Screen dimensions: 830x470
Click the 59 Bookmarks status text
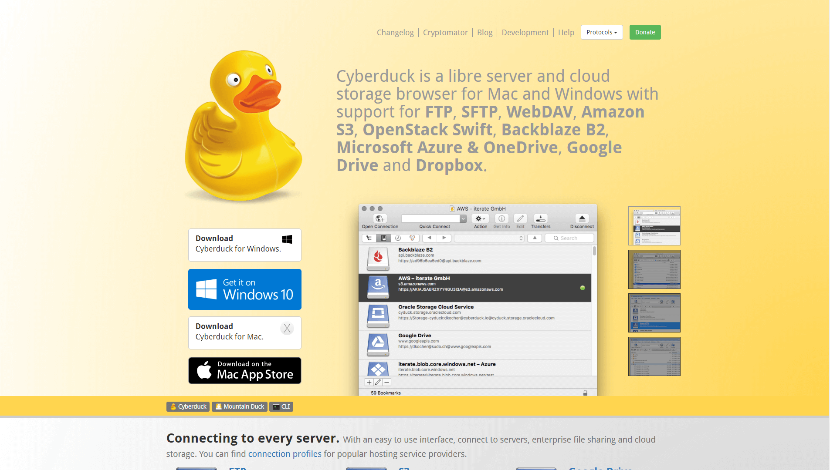click(386, 393)
